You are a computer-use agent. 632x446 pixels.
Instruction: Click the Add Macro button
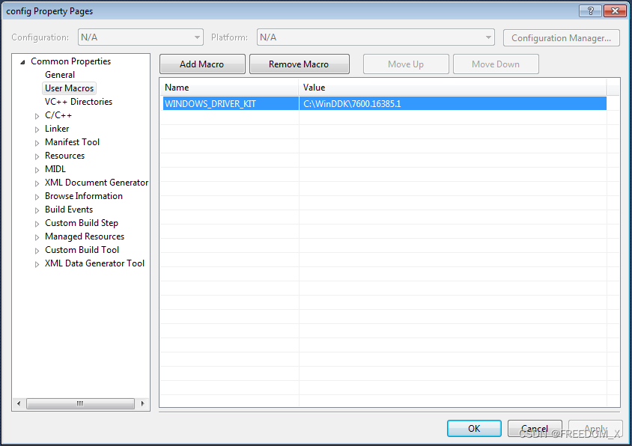click(x=201, y=64)
